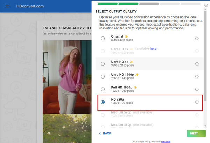210x143 pixels.
Task: Select the Full HD 1080p radio button
Action: click(x=103, y=89)
